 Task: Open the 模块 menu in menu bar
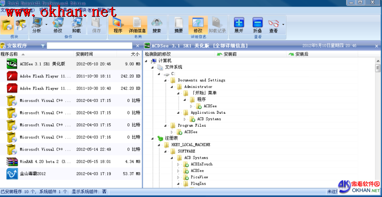(x=86, y=10)
